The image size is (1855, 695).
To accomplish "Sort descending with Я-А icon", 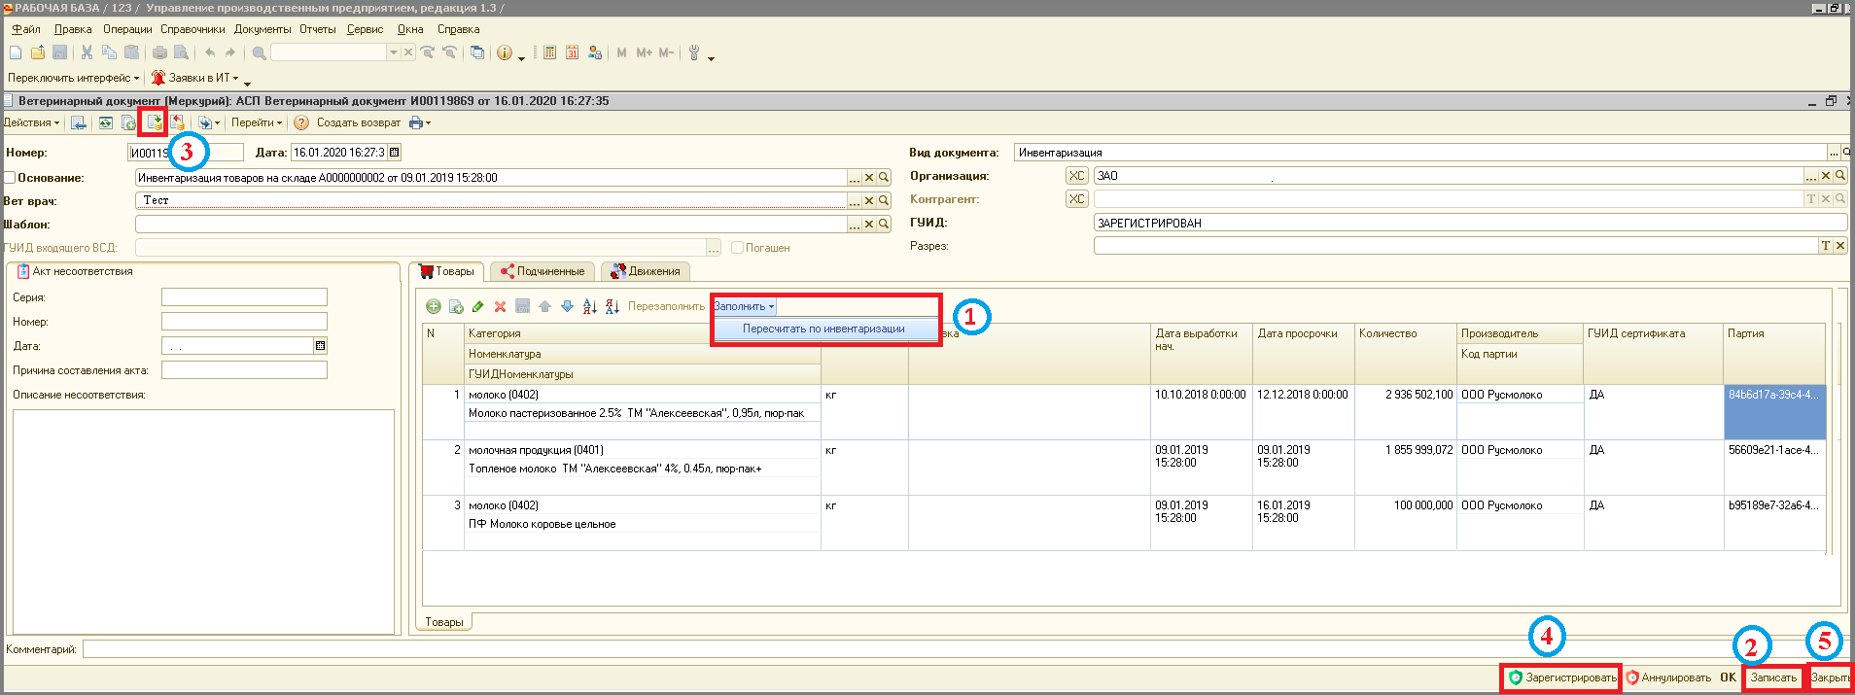I will [612, 306].
